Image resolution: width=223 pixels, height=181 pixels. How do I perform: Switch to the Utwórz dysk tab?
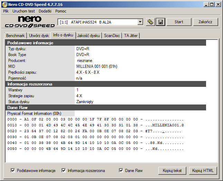(39, 36)
